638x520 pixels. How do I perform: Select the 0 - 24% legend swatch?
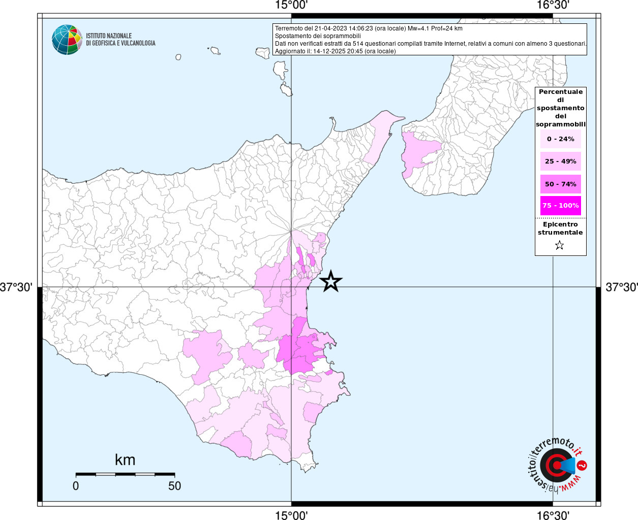[560, 139]
